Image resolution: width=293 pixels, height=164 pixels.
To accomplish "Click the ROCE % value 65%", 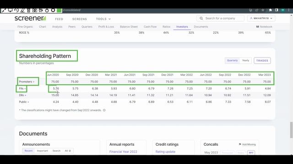I will coord(268,33).
